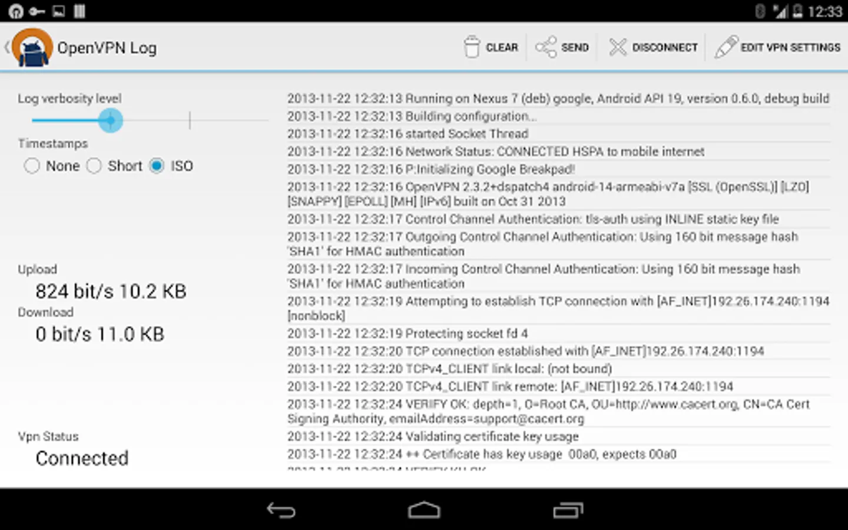Click the trash can Clear icon
The image size is (848, 530).
pyautogui.click(x=472, y=47)
